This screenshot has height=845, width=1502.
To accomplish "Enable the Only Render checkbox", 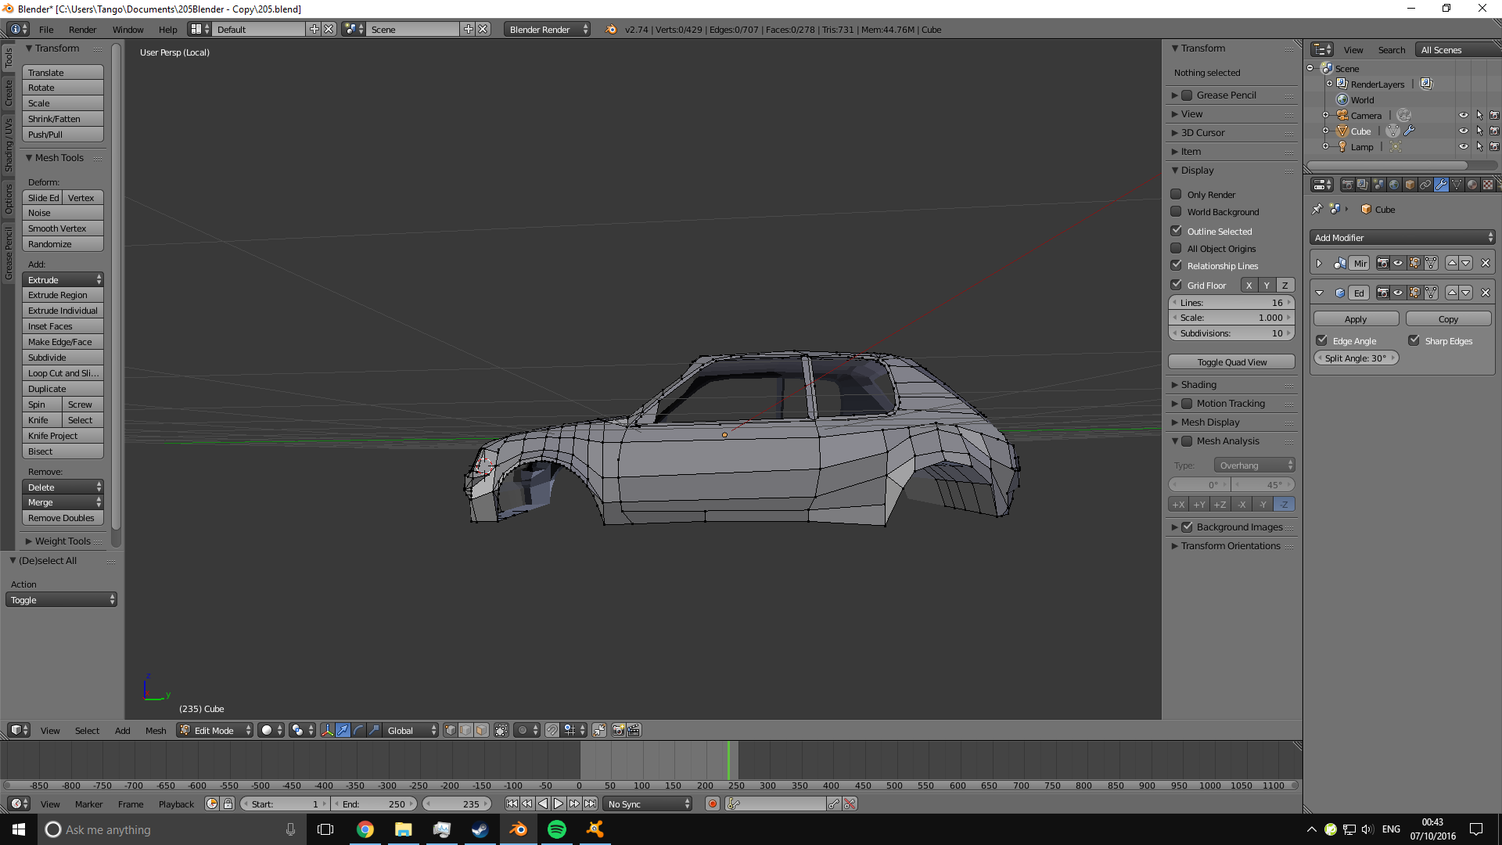I will pos(1176,194).
